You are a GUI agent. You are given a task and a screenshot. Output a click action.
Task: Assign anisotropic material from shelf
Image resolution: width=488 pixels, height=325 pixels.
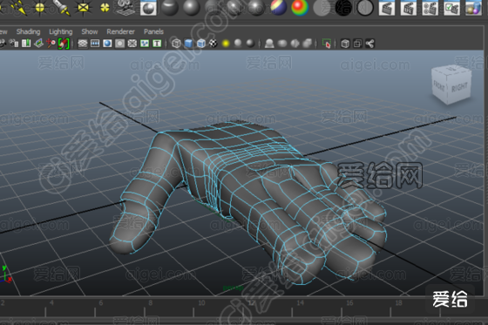[170, 8]
